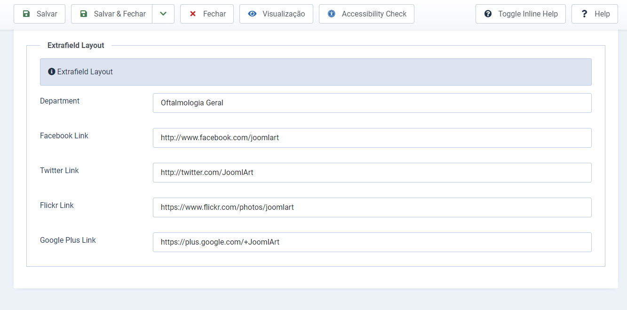Click the Facebook Link label
This screenshot has width=627, height=310.
coord(64,136)
